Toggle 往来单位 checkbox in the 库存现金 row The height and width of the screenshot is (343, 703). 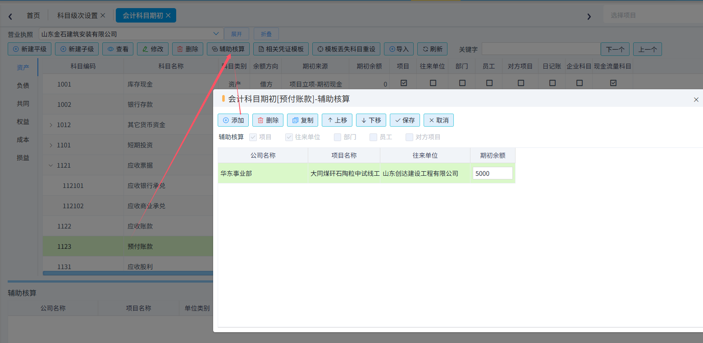[x=433, y=83]
